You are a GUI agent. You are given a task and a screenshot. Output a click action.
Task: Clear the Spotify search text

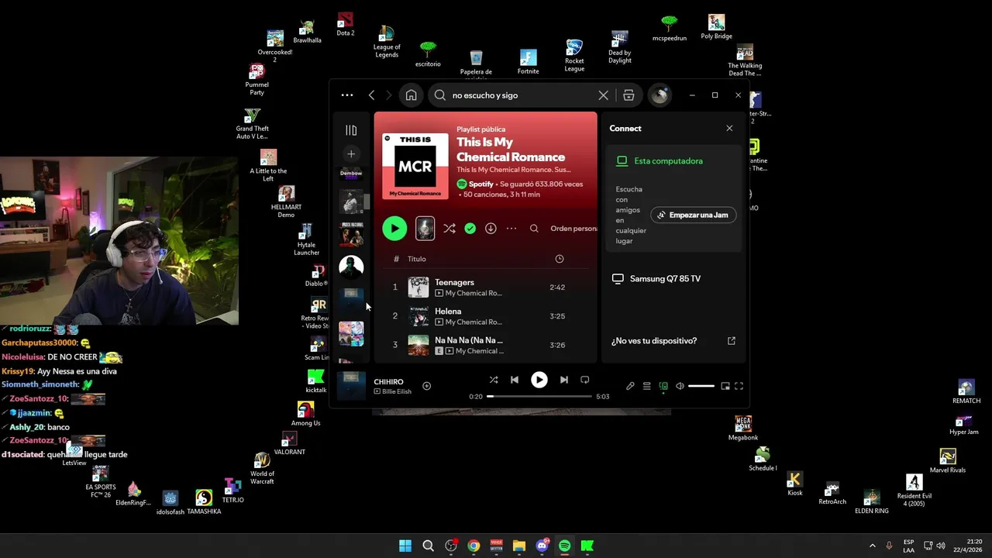603,95
